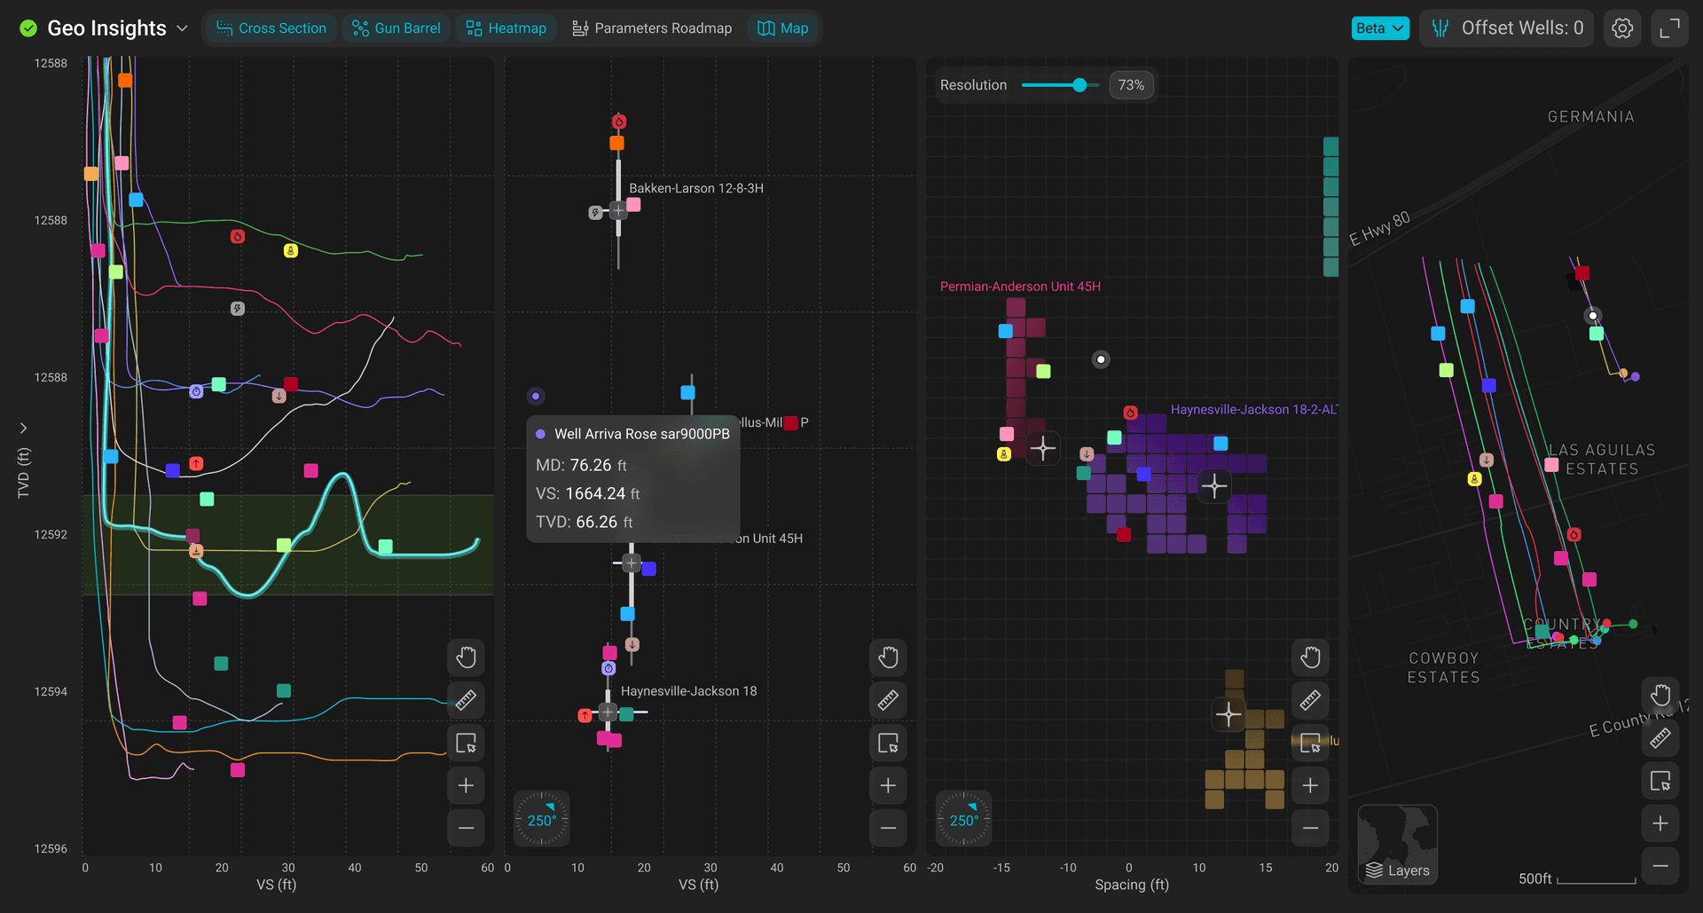Viewport: 1703px width, 913px height.
Task: Zoom in on the Gun Barrel chart
Action: pos(888,785)
